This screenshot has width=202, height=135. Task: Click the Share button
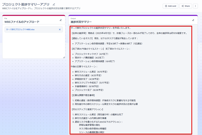pos(186,6)
